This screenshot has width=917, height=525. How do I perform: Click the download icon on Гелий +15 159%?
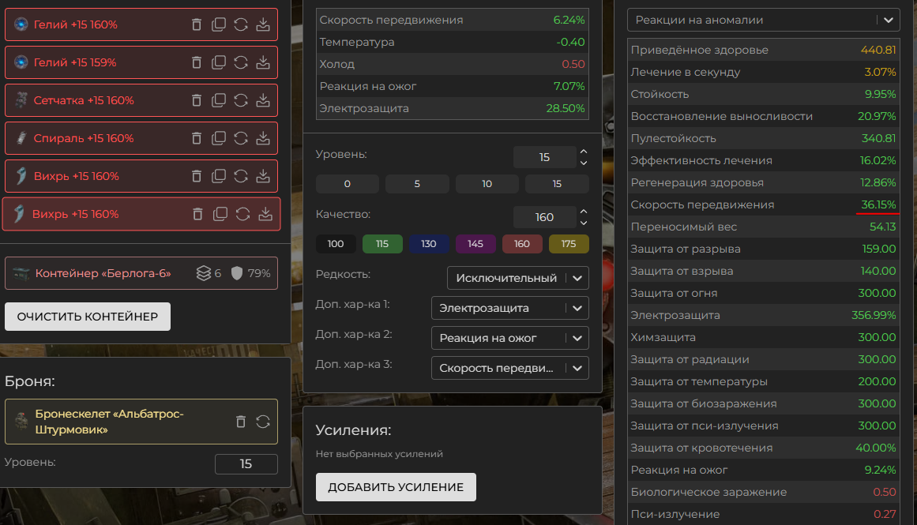263,62
